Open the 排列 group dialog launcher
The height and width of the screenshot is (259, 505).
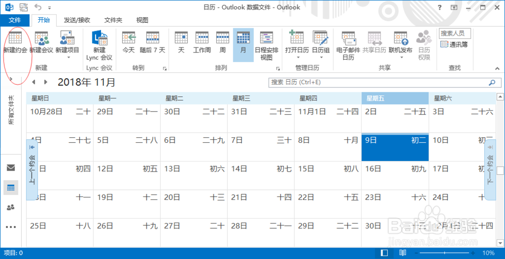[x=278, y=69]
